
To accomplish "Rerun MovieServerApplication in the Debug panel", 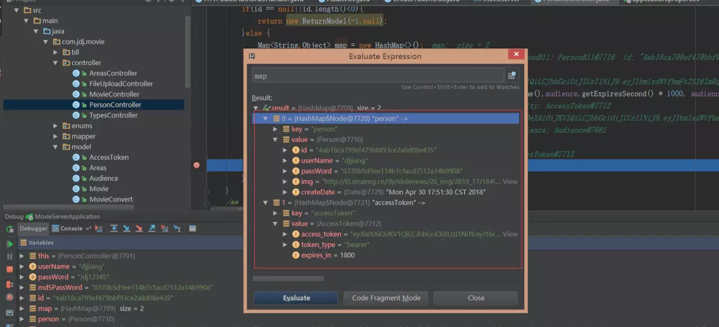I will (10, 229).
